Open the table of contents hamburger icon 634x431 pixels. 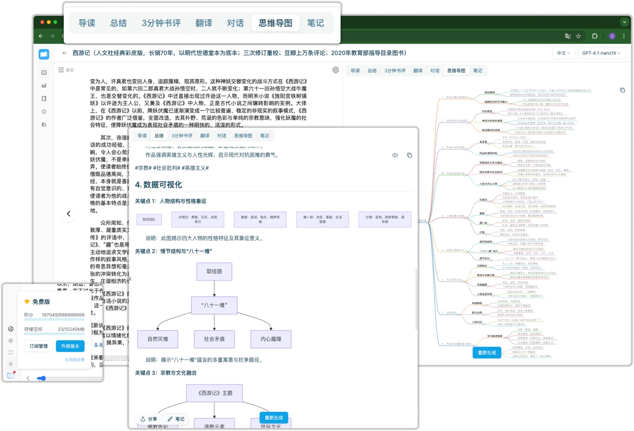point(61,70)
